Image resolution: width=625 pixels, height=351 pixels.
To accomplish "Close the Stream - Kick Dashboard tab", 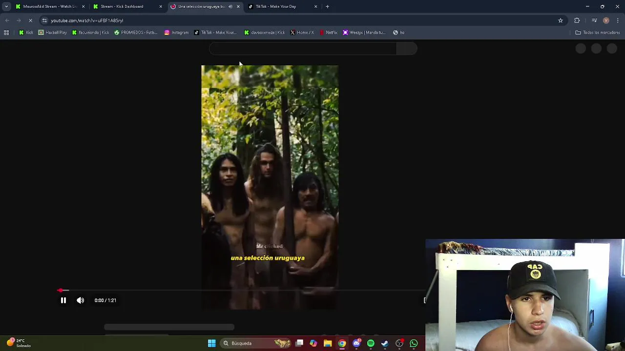I will (161, 6).
